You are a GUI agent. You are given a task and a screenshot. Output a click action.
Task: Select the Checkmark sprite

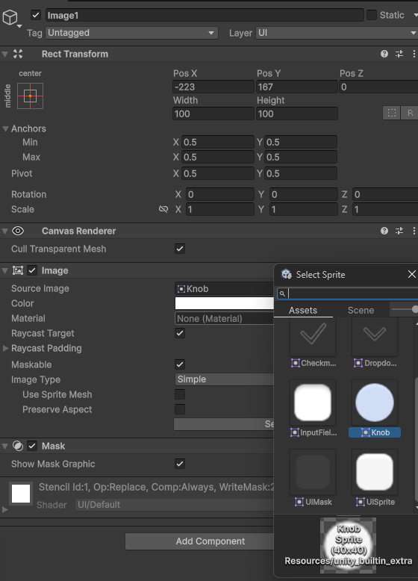(x=313, y=342)
